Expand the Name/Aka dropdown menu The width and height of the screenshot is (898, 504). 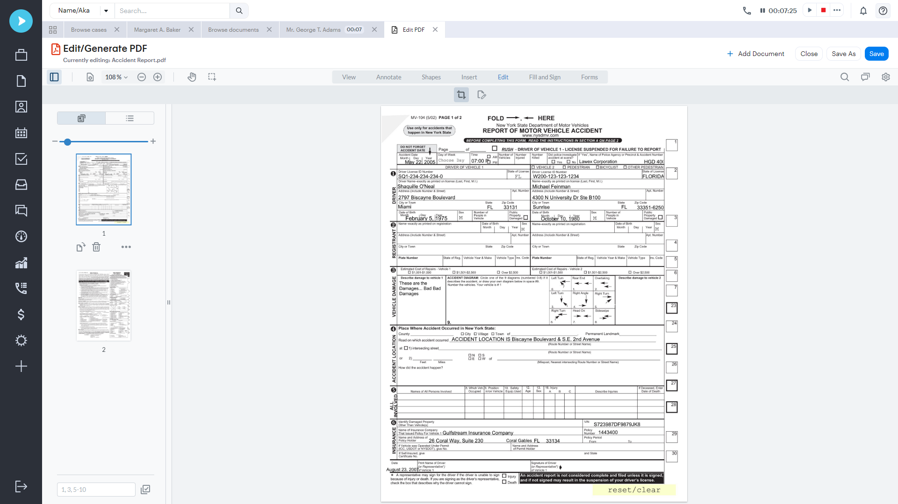[107, 10]
